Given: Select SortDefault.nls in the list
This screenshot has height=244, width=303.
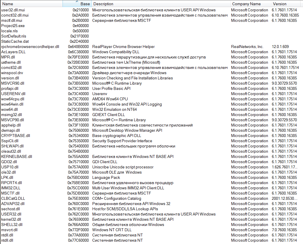Looking at the screenshot, I should click(151, 36).
